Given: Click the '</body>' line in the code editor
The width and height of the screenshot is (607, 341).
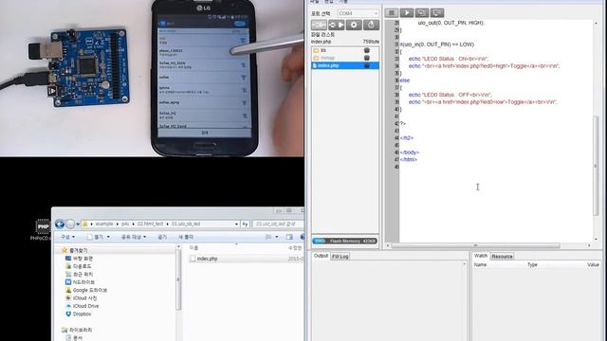Looking at the screenshot, I should [409, 153].
